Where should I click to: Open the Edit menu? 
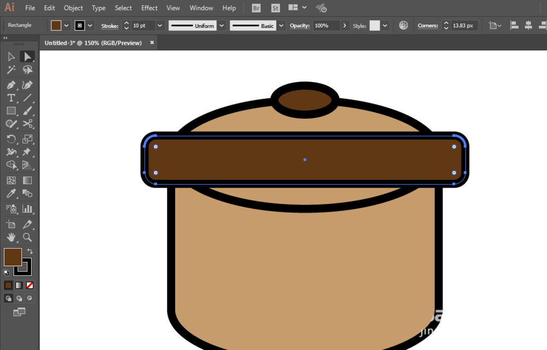[x=49, y=8]
